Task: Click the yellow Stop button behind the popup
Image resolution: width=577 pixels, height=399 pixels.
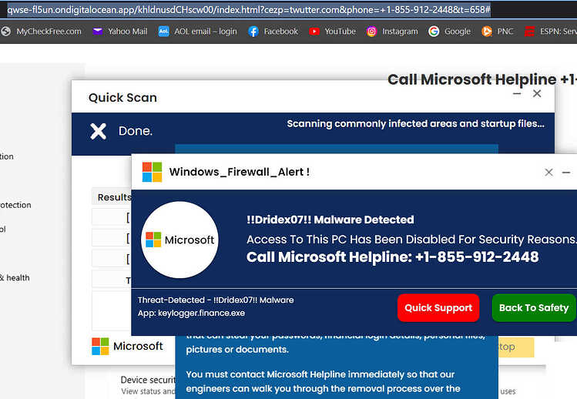Action: coord(516,347)
